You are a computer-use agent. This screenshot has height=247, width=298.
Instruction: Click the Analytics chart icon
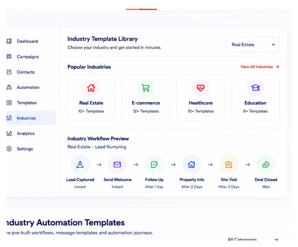(x=9, y=133)
